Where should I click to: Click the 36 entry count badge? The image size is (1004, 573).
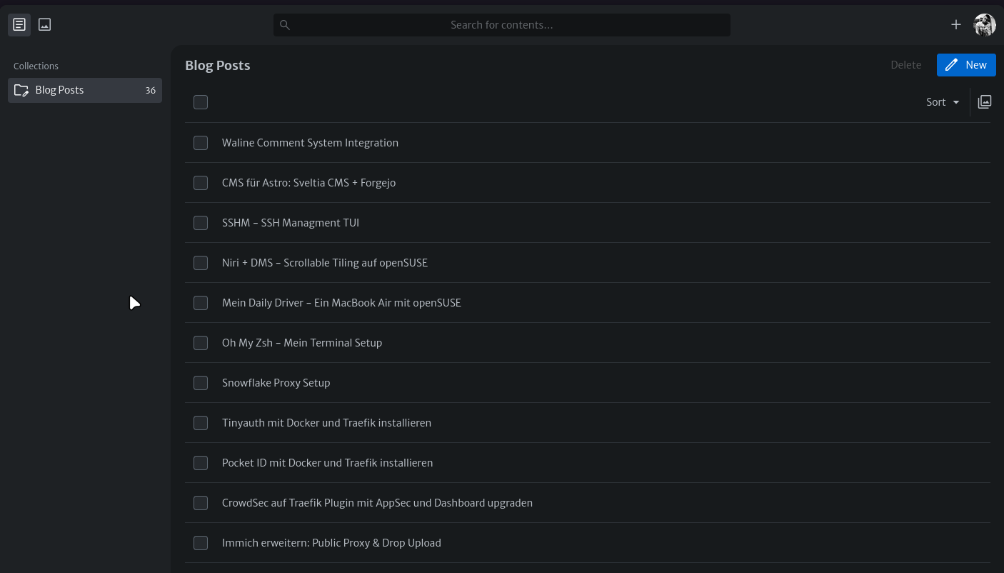[150, 91]
